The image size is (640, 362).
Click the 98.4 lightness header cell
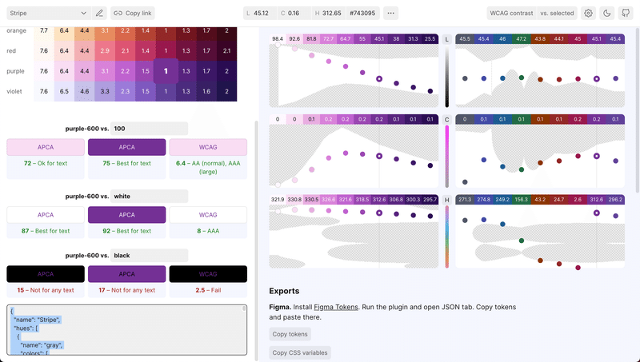click(278, 39)
